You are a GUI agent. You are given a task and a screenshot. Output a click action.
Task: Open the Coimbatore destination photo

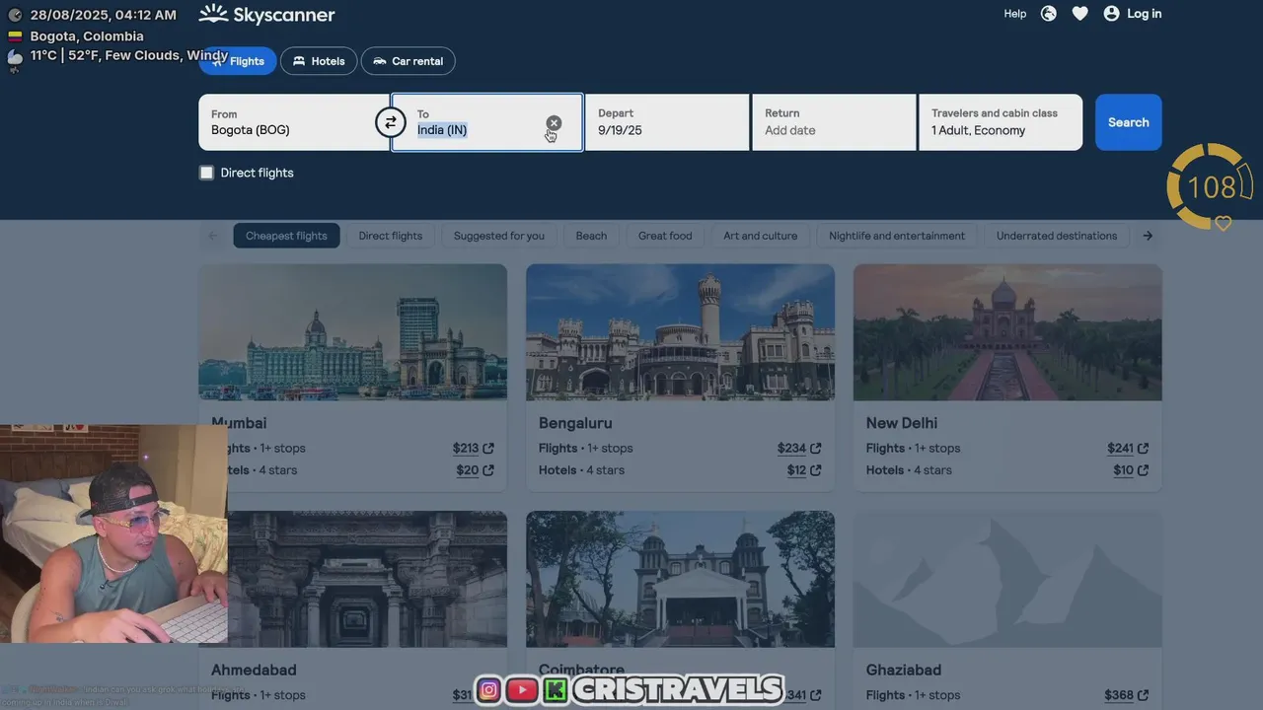[680, 579]
